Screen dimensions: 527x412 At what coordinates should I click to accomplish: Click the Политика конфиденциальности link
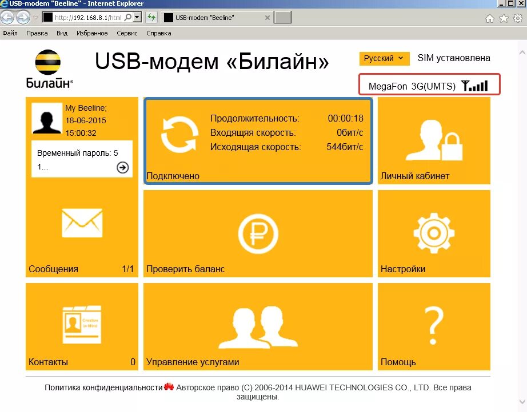click(x=103, y=387)
